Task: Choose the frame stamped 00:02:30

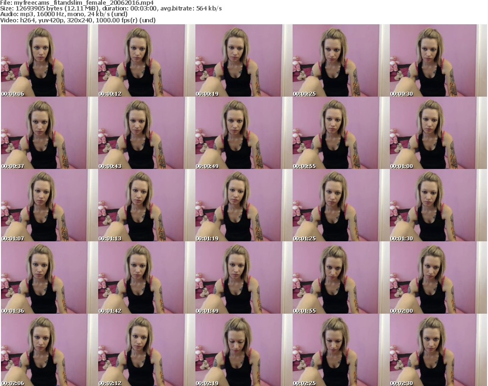Action: click(438, 350)
